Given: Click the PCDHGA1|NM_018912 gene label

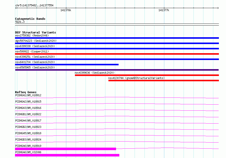Looking at the screenshot, I should [x=28, y=95].
